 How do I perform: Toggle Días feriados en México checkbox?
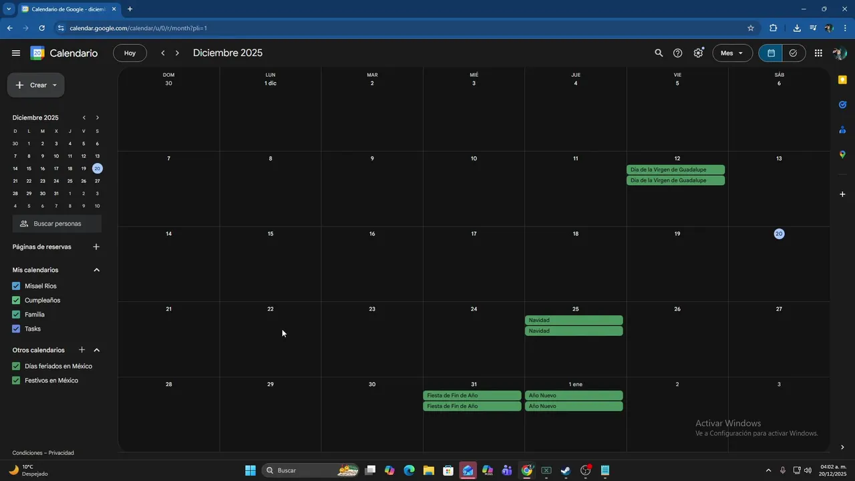(x=16, y=366)
